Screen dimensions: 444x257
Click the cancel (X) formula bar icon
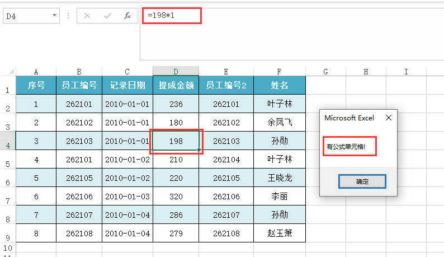pyautogui.click(x=87, y=16)
